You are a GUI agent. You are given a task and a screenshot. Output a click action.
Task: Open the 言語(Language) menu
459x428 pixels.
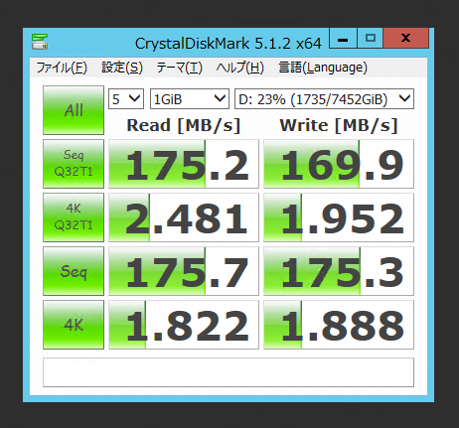[323, 68]
